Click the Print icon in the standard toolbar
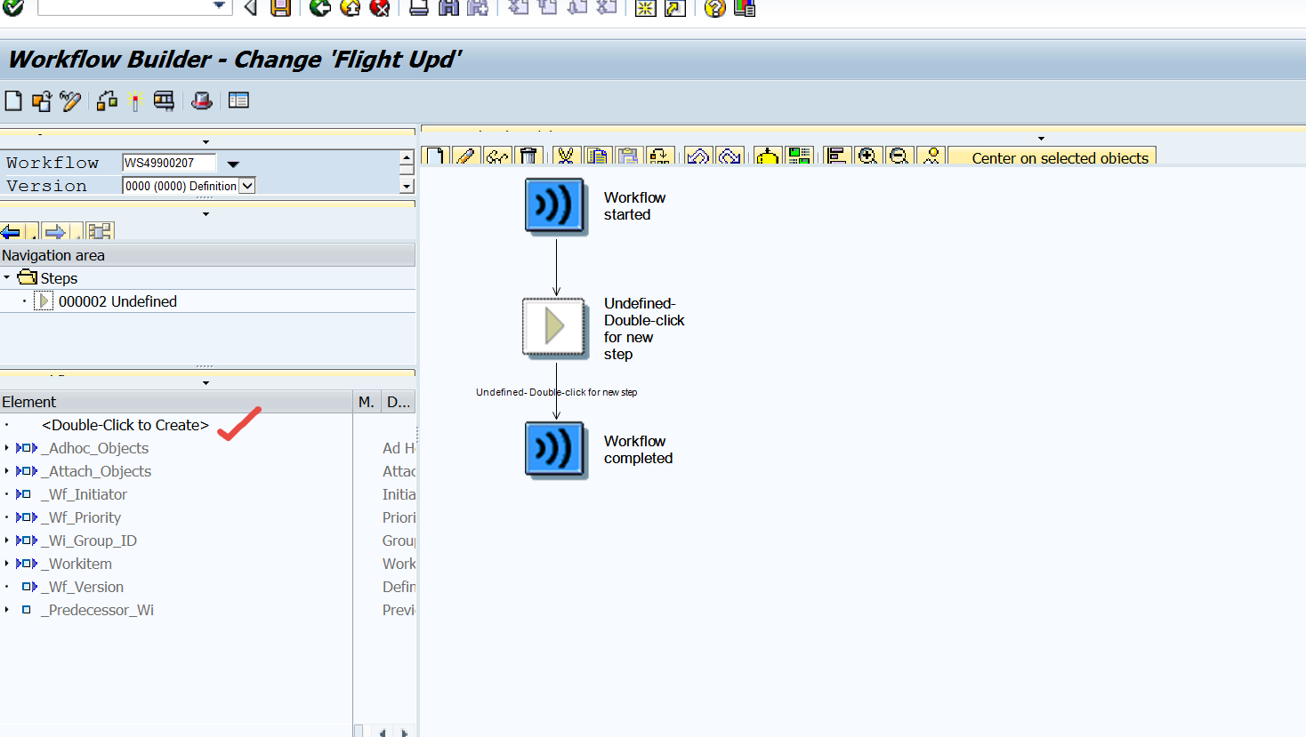Image resolution: width=1306 pixels, height=737 pixels. pyautogui.click(x=418, y=9)
